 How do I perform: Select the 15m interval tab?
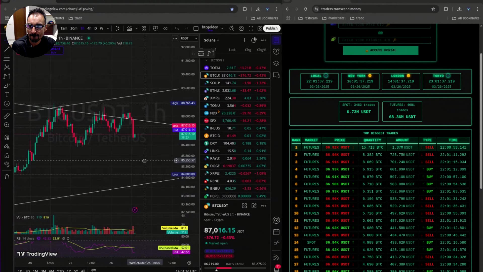tap(64, 28)
